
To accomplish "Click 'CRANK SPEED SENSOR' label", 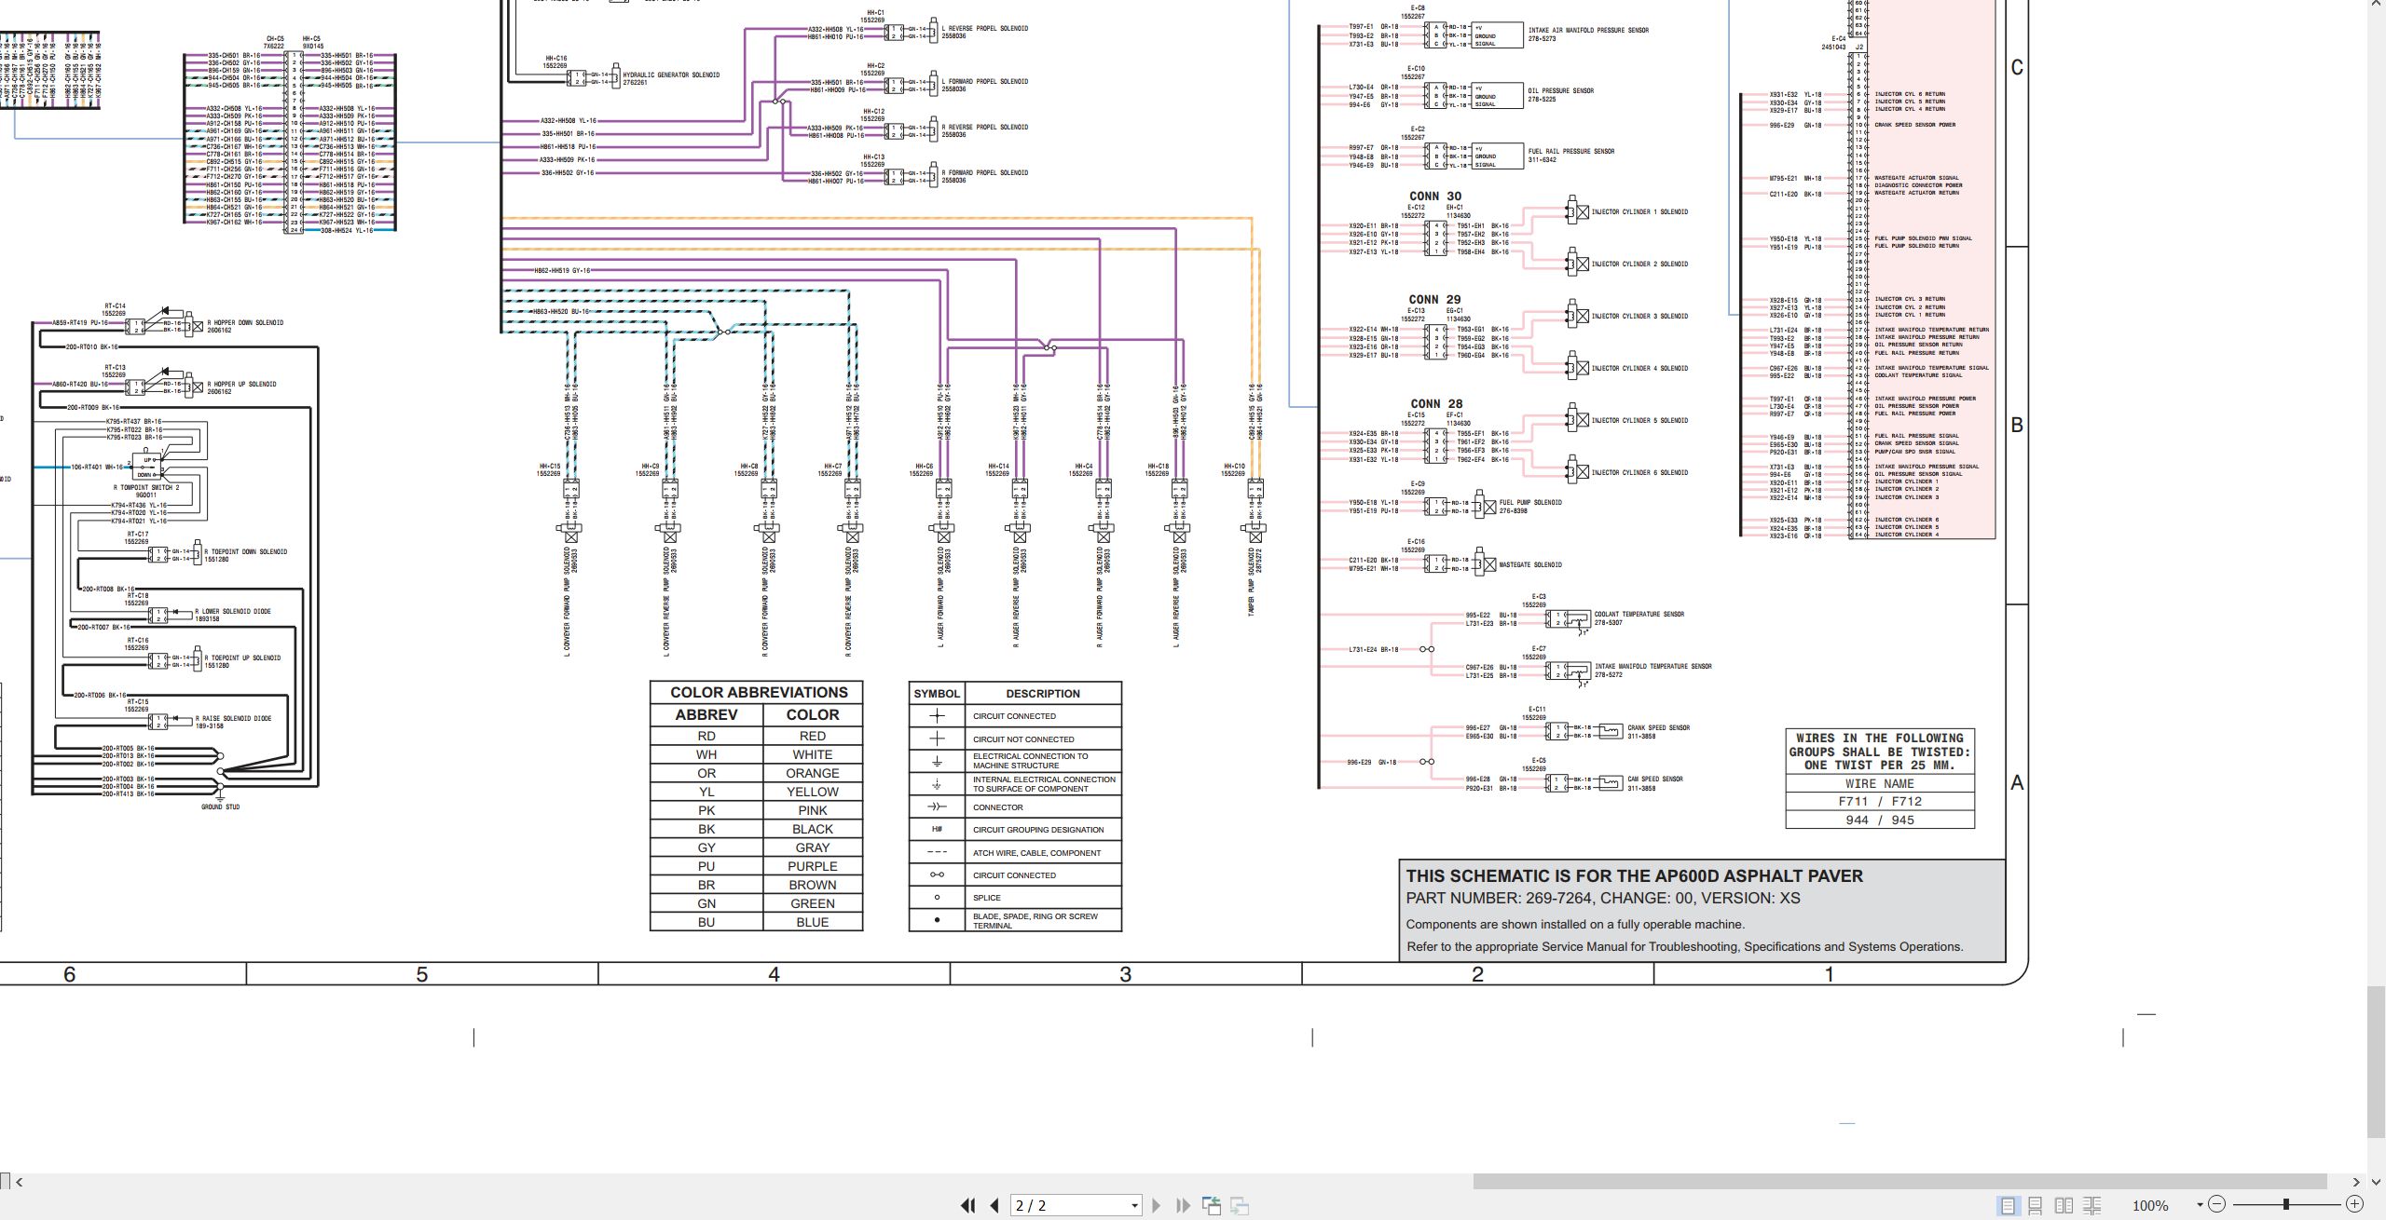I will pyautogui.click(x=1659, y=728).
